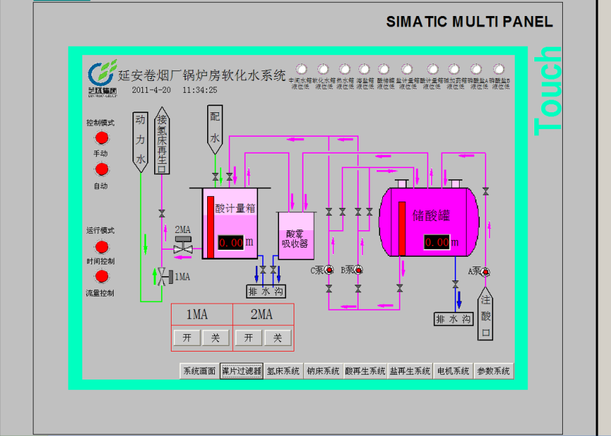Select the A泵 pump icon
Viewport: 611px width, 436px height.
coord(485,271)
